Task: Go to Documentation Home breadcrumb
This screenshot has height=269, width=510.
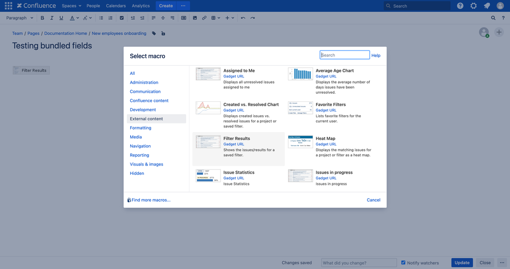Action: 66,34
